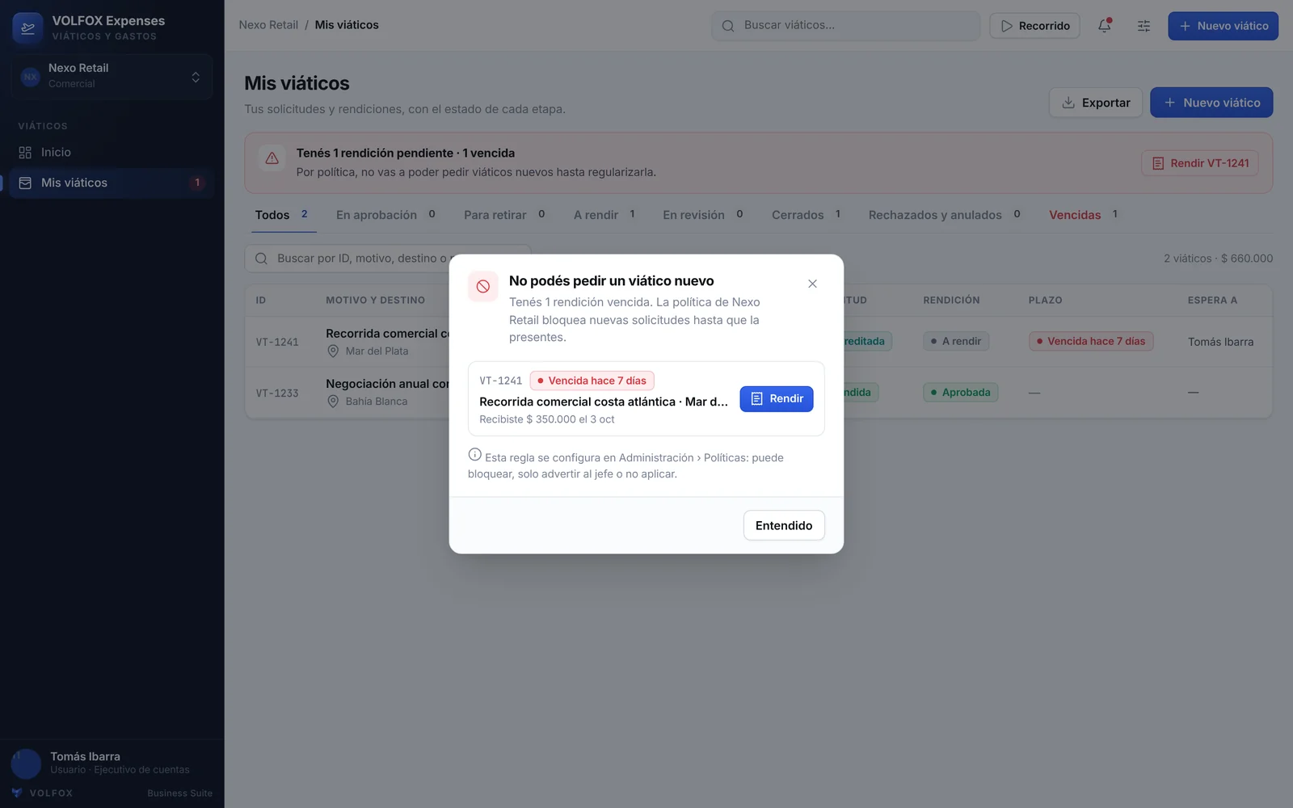Click the VOLFOX Expenses logo icon
1293x808 pixels.
tap(27, 27)
